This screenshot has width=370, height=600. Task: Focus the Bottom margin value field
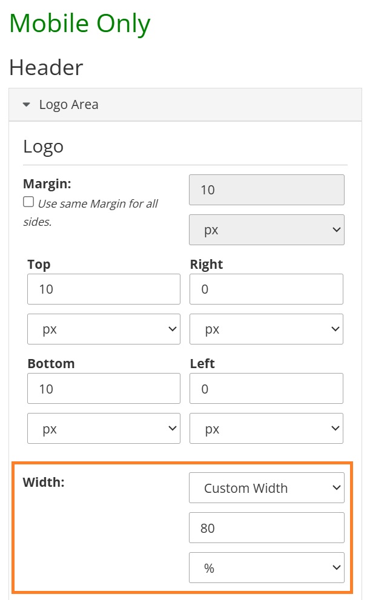[x=104, y=388]
